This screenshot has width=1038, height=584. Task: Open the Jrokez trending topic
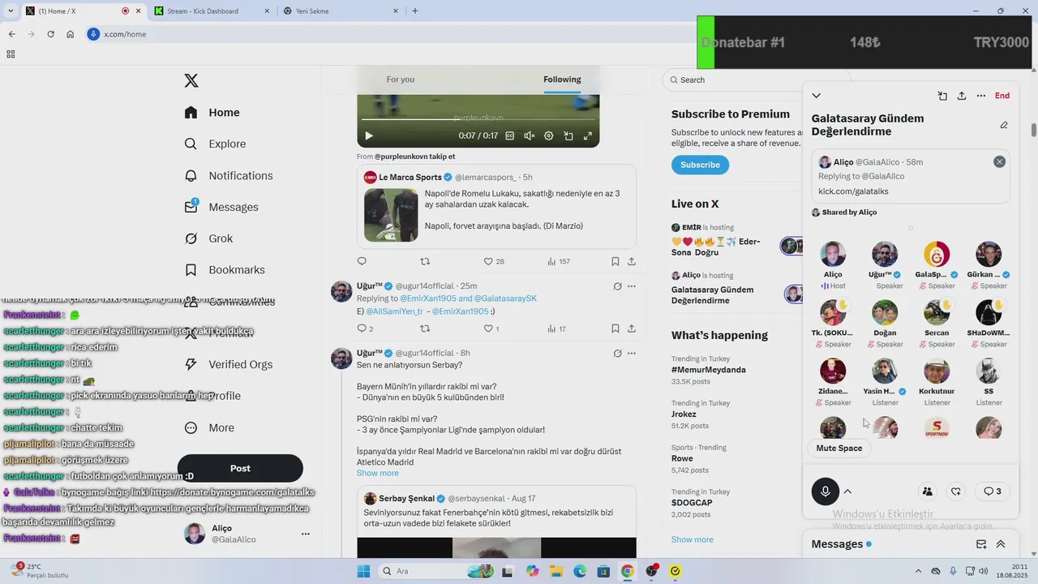tap(684, 414)
